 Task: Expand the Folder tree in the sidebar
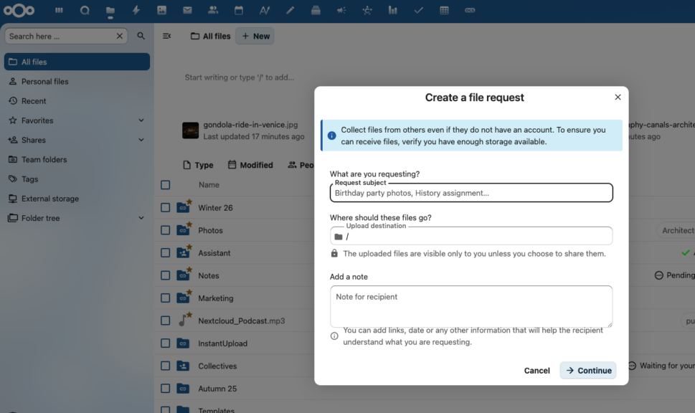[x=141, y=218]
